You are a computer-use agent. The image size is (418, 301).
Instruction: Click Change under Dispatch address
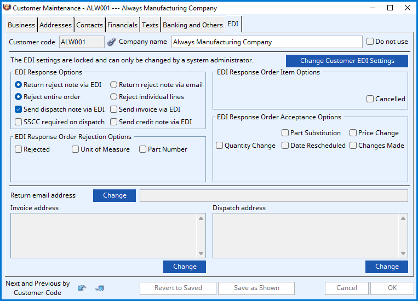[387, 267]
